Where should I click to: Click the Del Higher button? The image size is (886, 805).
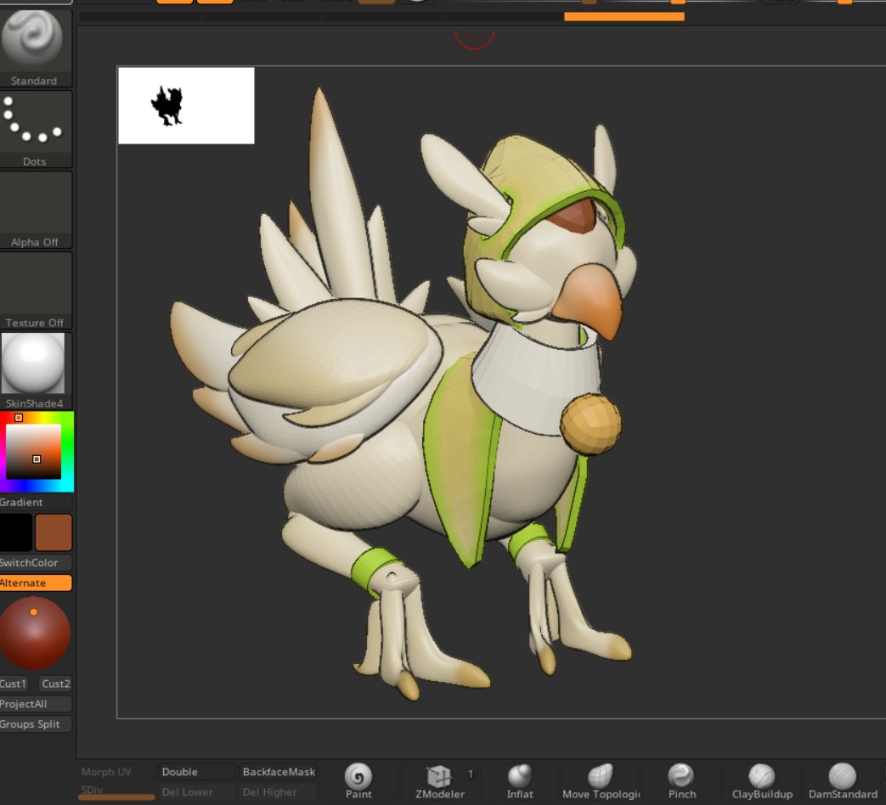276,792
